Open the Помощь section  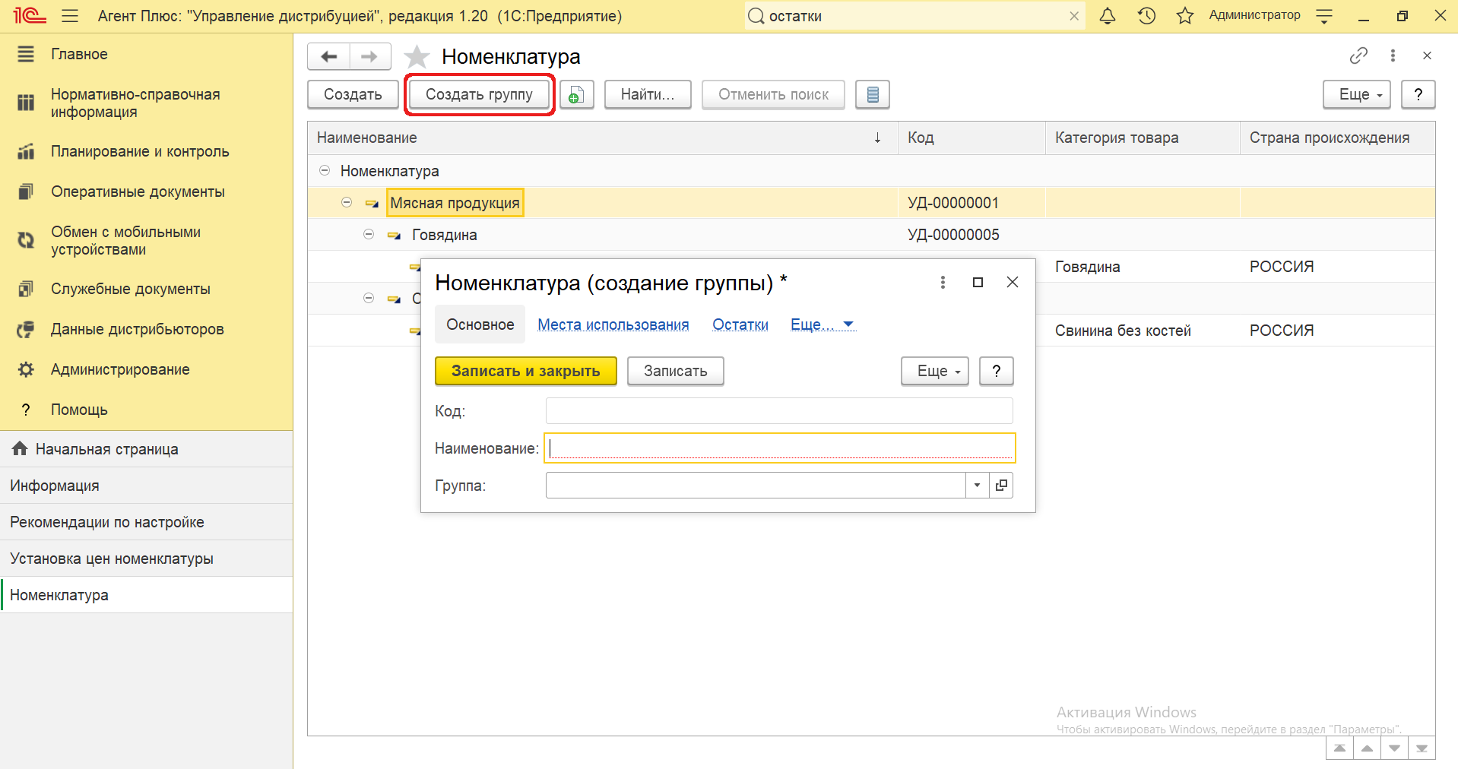79,410
